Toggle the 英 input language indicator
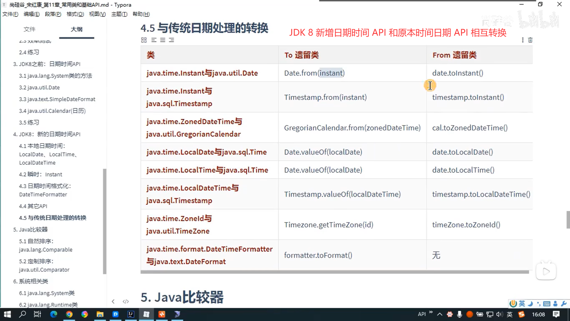Viewport: 570px width, 321px height. (x=509, y=314)
